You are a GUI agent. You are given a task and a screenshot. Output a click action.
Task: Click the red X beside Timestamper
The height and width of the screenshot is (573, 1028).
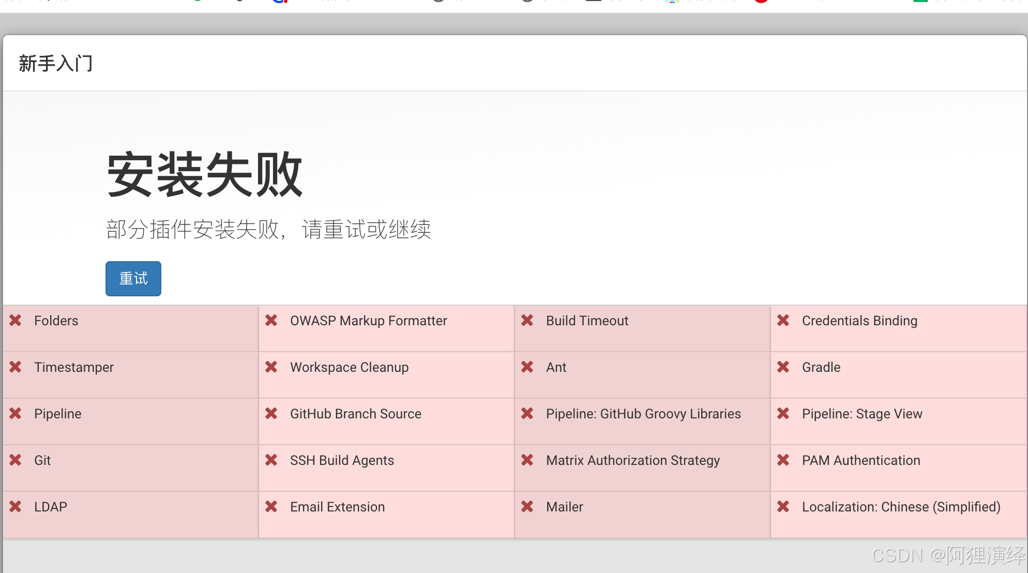(x=16, y=367)
